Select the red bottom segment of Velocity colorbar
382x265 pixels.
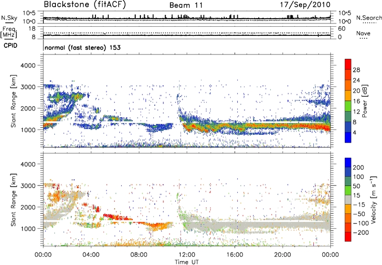pyautogui.click(x=348, y=237)
